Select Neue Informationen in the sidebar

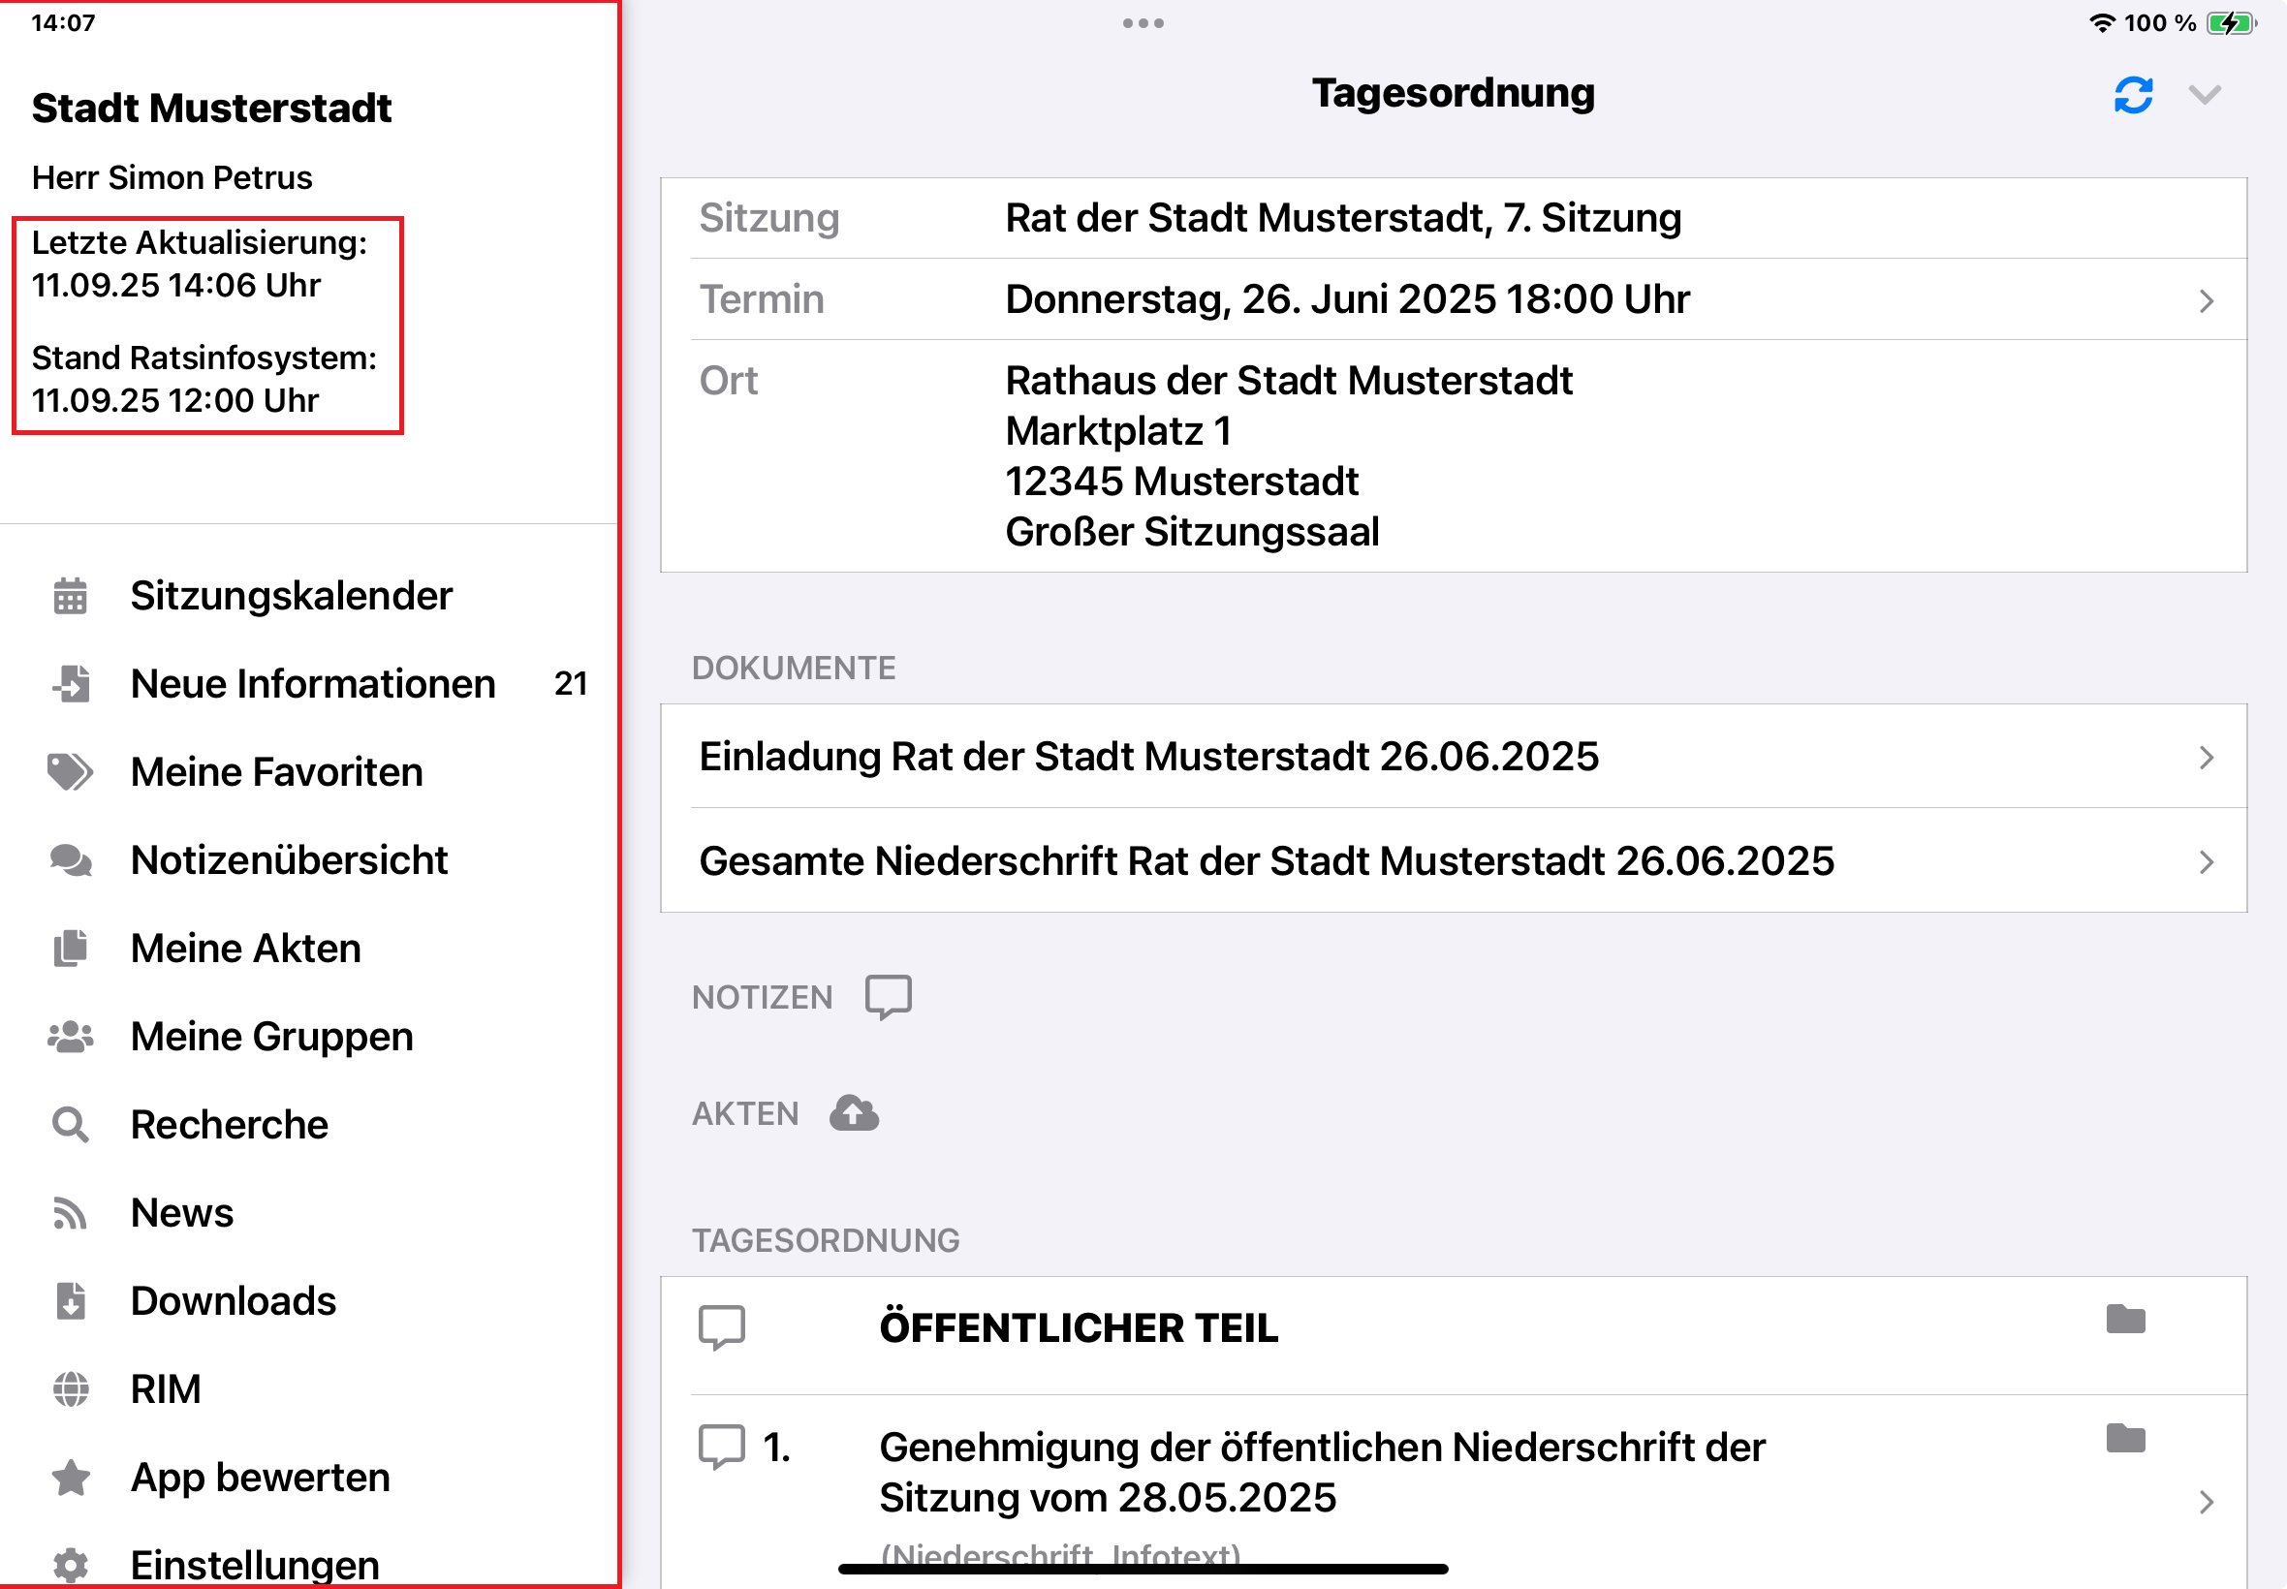(313, 684)
